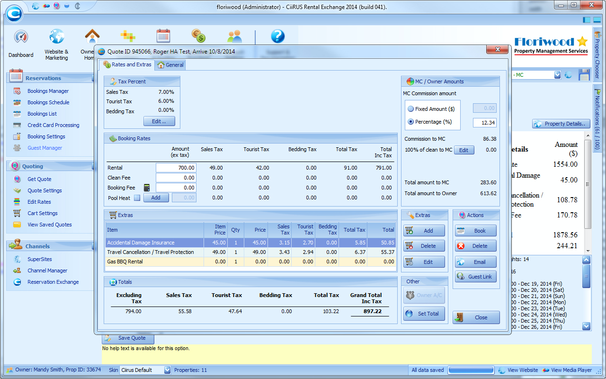Click the Website & Marketing globe icon
Image resolution: width=606 pixels, height=379 pixels.
click(x=56, y=37)
